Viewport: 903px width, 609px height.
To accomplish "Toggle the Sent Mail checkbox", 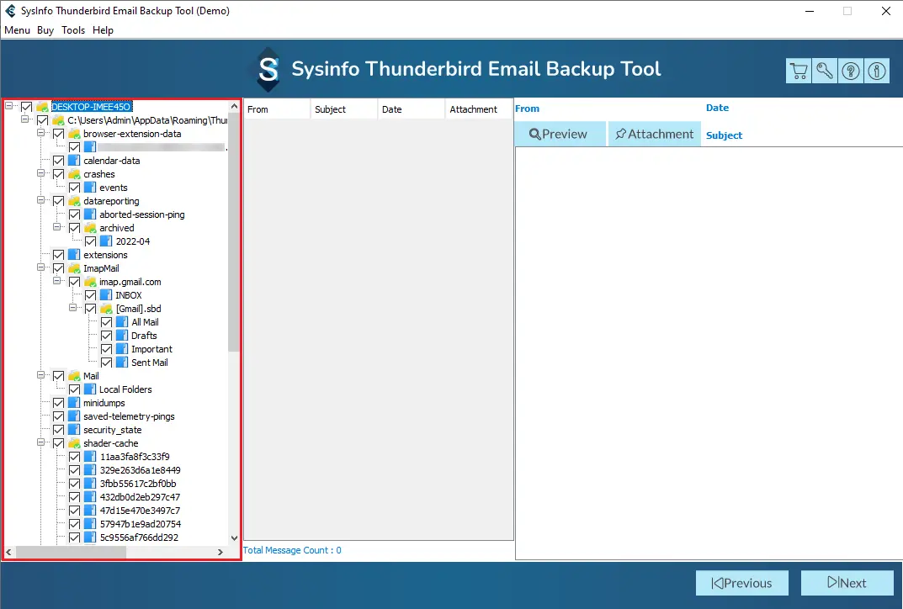I will (x=106, y=363).
